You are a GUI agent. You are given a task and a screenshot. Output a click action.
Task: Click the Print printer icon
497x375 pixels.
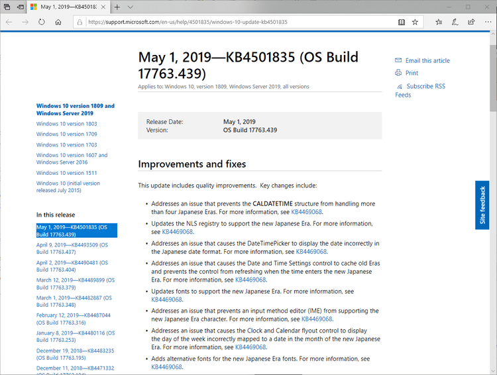(398, 73)
